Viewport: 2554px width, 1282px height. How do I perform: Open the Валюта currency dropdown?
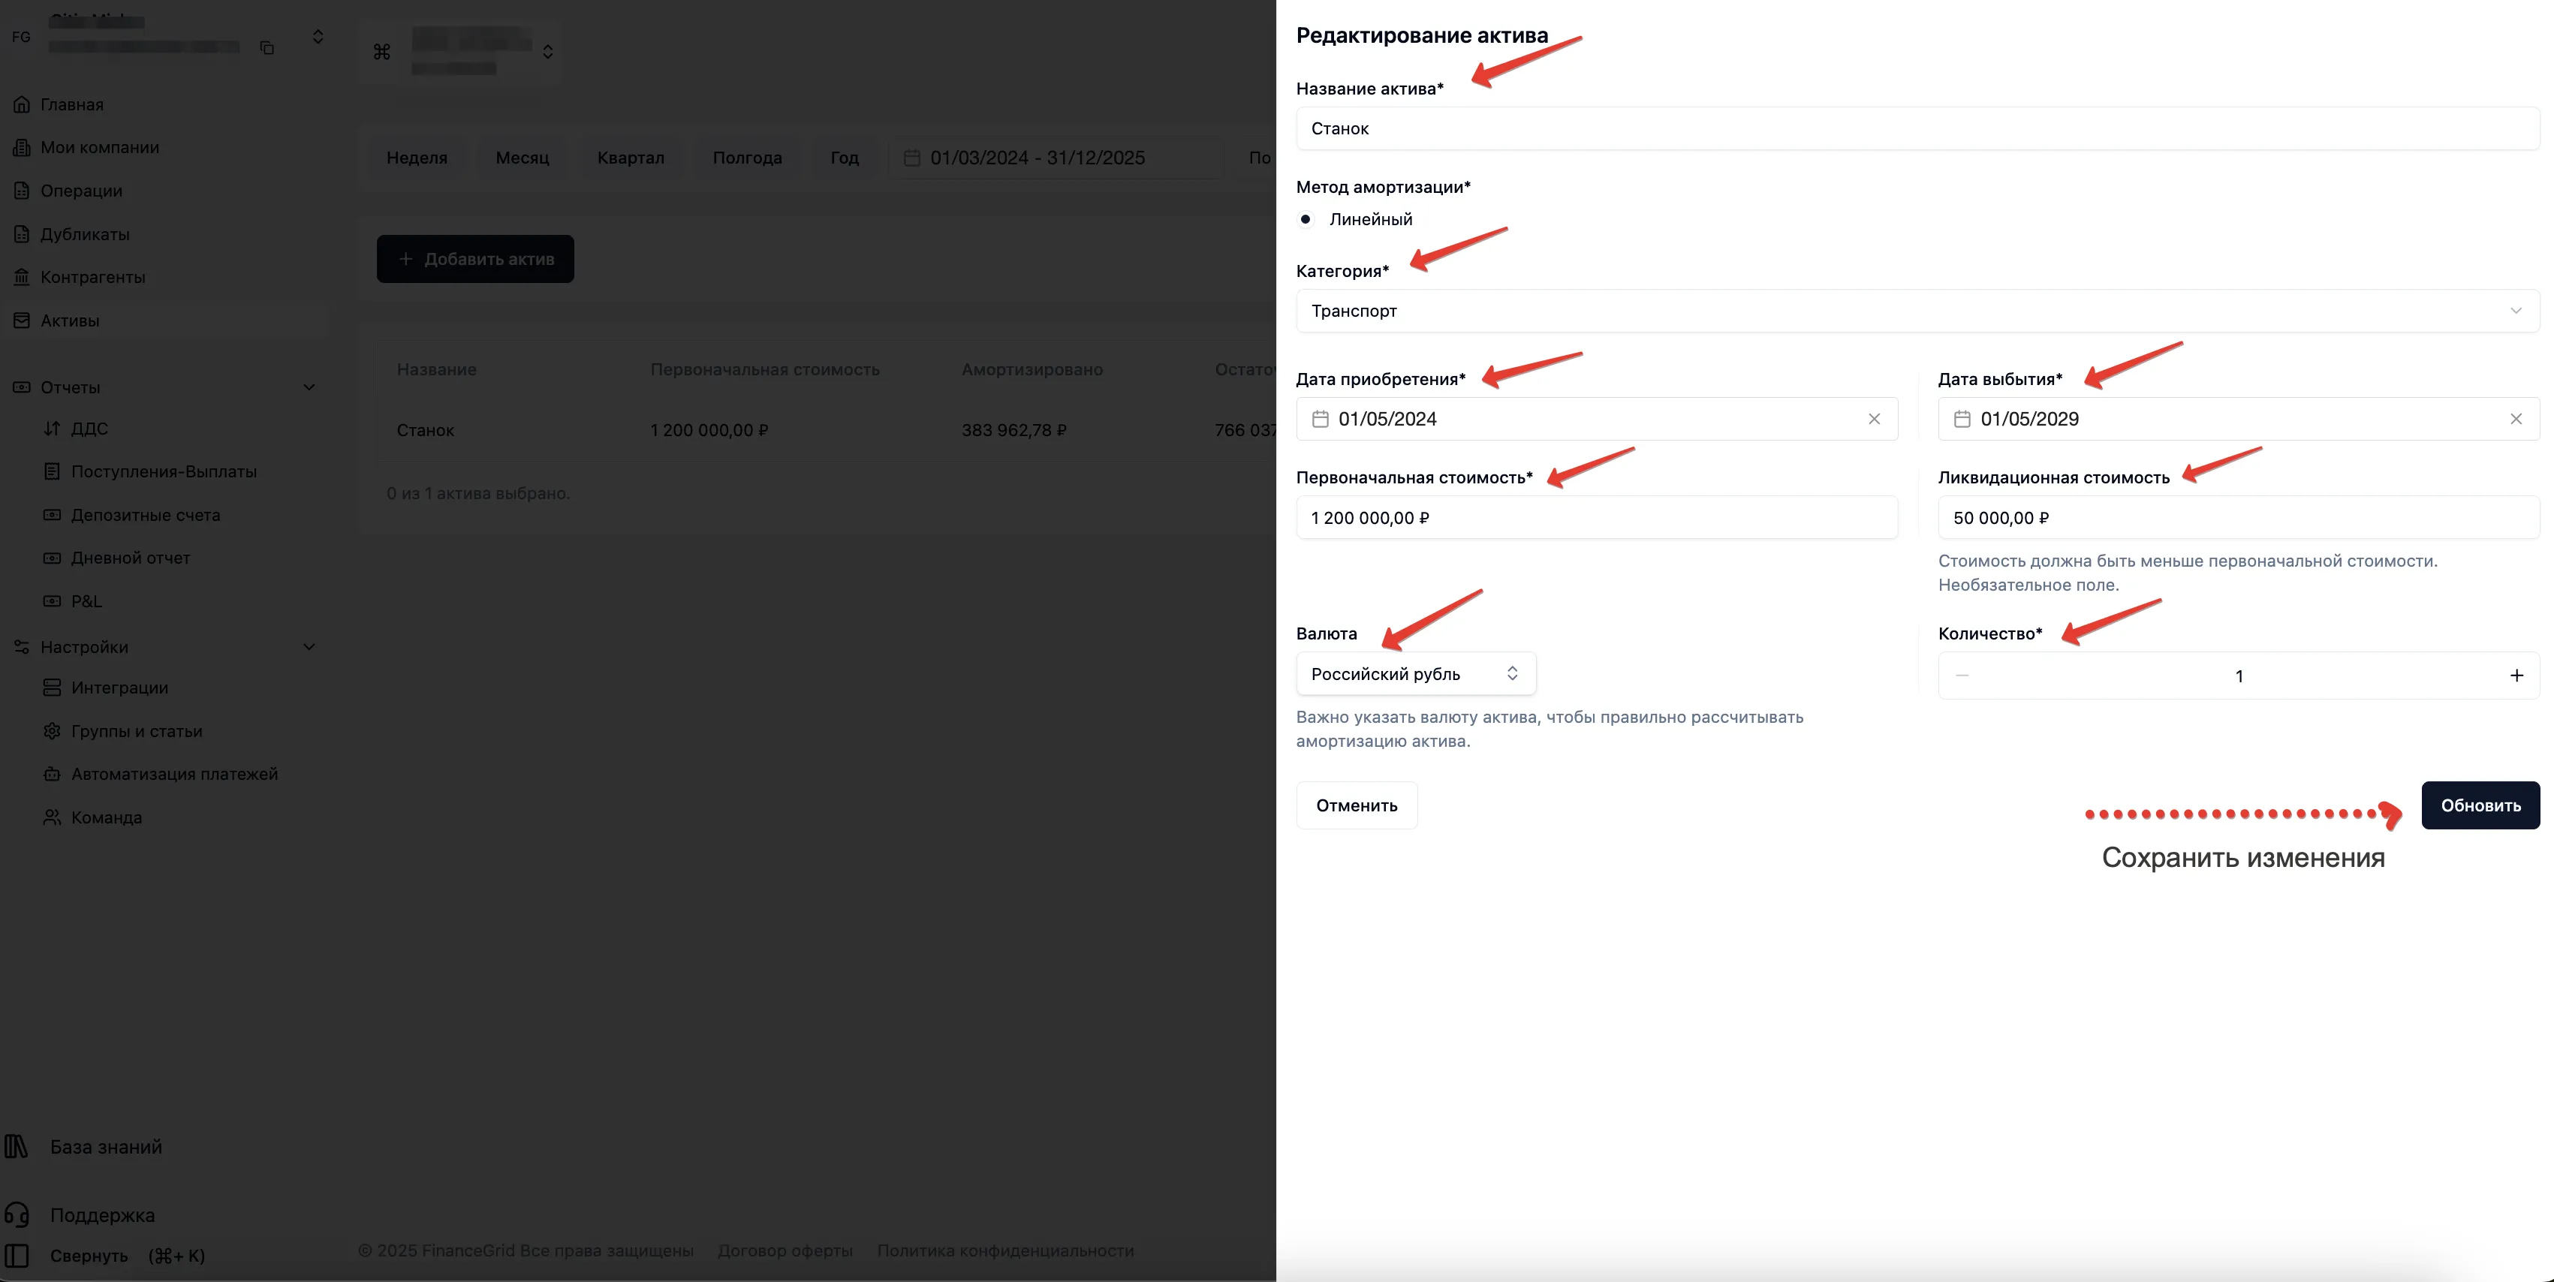1416,673
